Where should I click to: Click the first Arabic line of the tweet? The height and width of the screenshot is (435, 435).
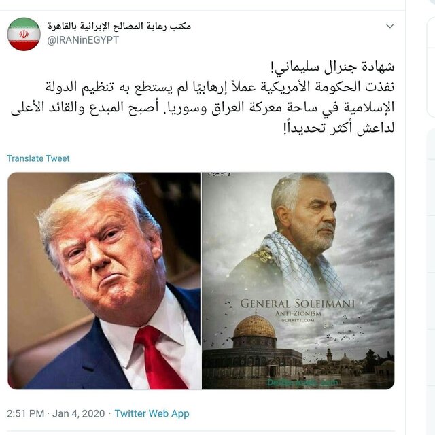[332, 67]
